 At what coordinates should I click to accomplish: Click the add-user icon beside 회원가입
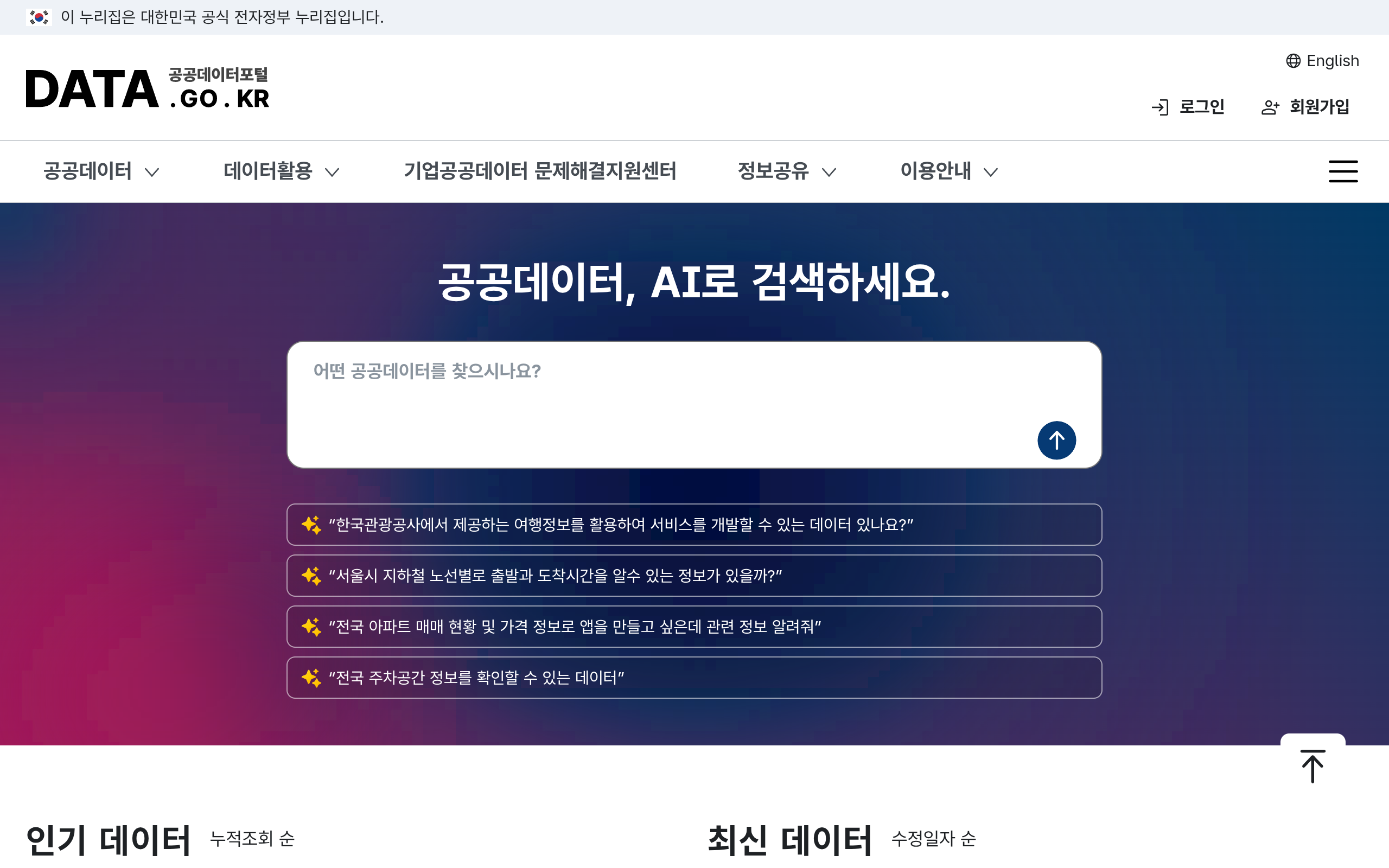tap(1270, 107)
